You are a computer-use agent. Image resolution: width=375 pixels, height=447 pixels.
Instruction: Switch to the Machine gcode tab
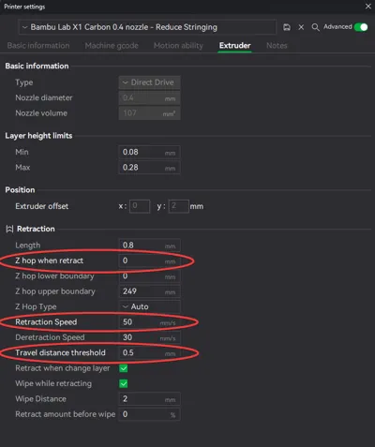[x=112, y=46]
